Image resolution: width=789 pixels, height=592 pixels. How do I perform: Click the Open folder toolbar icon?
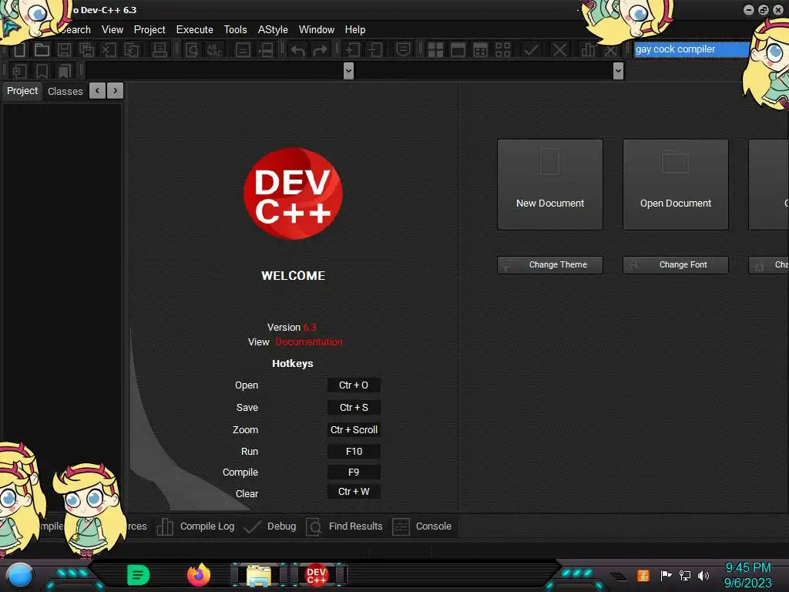(x=42, y=49)
